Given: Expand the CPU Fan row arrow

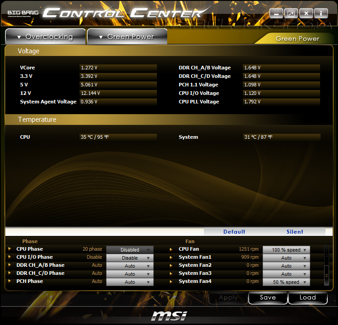Looking at the screenshot, I should pyautogui.click(x=171, y=249).
